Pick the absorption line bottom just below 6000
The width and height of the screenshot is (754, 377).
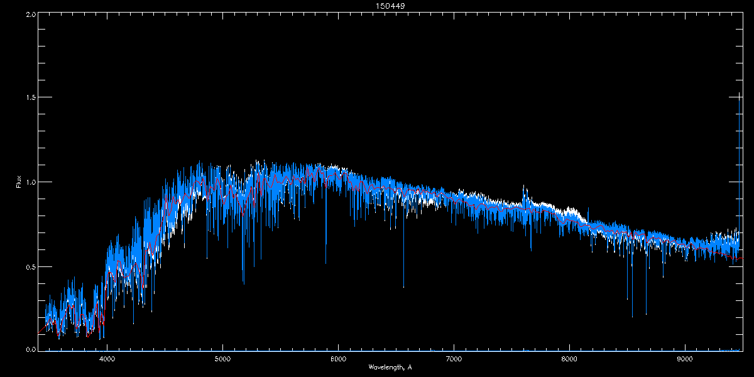click(x=325, y=263)
